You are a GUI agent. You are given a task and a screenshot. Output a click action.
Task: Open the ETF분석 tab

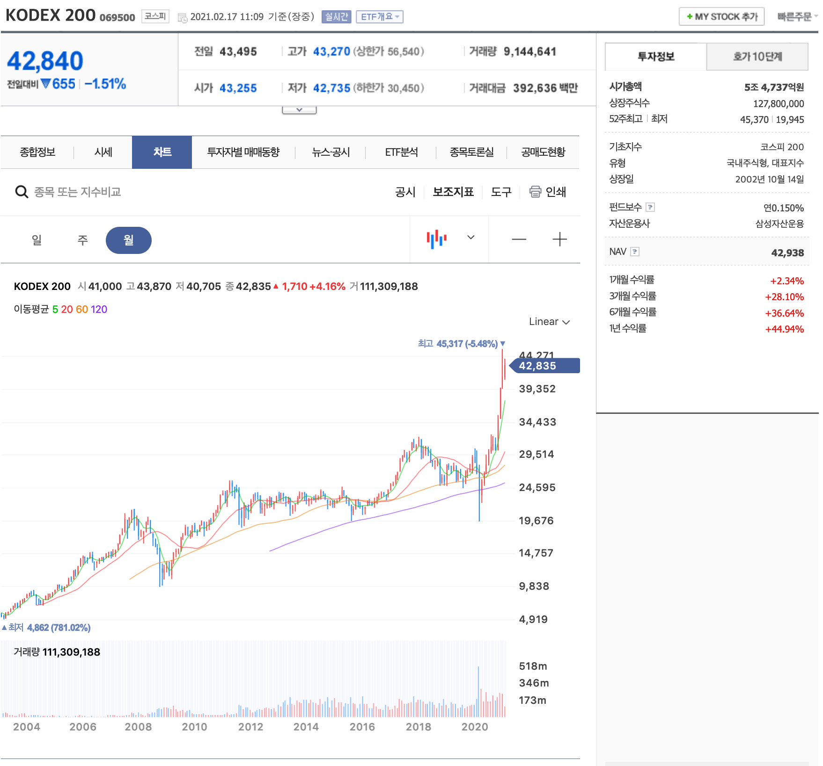[401, 152]
